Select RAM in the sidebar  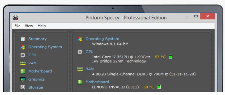click(32, 63)
